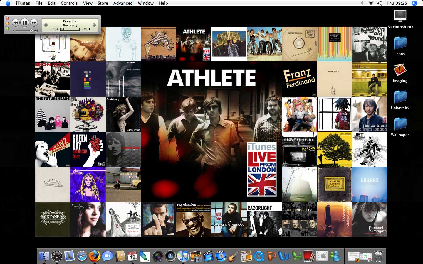Image resolution: width=423 pixels, height=264 pixels.
Task: Open the Store menu
Action: coord(103,3)
